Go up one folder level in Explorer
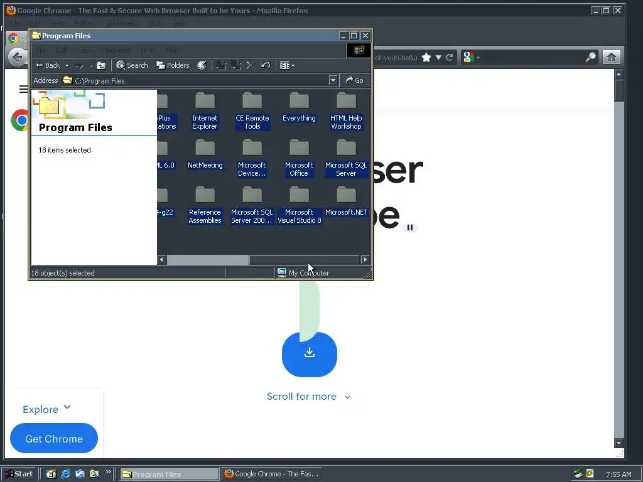The height and width of the screenshot is (482, 643). point(101,65)
